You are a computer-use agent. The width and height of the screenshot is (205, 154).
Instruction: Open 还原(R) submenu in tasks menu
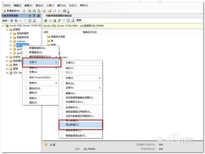(x=81, y=88)
